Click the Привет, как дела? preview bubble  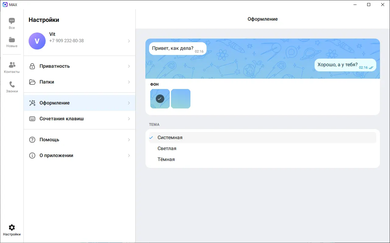pyautogui.click(x=178, y=49)
